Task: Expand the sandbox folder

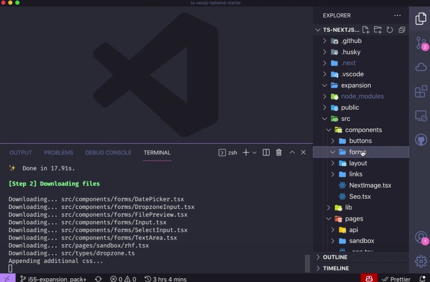Action: pyautogui.click(x=361, y=241)
